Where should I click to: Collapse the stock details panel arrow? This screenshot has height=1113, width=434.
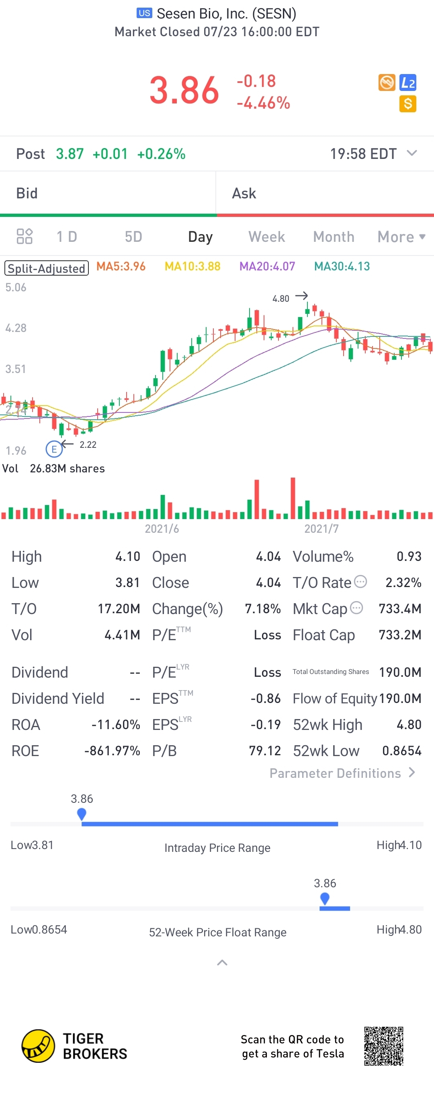click(x=222, y=962)
